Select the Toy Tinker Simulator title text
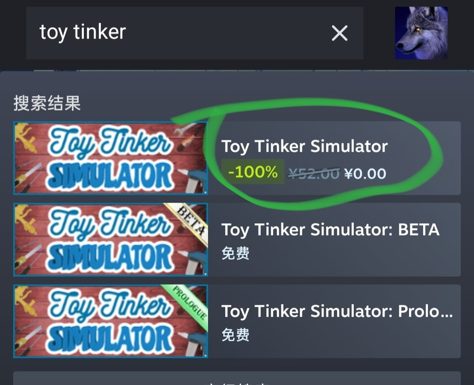This screenshot has width=474, height=385. pyautogui.click(x=305, y=147)
